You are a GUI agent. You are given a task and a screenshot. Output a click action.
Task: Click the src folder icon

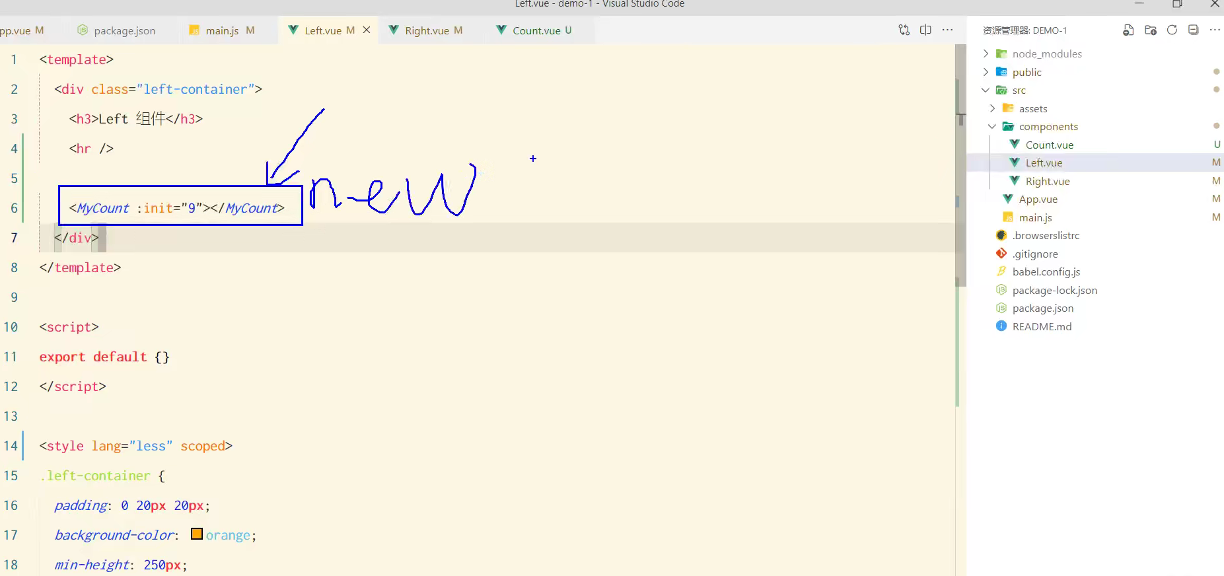[x=1001, y=90]
